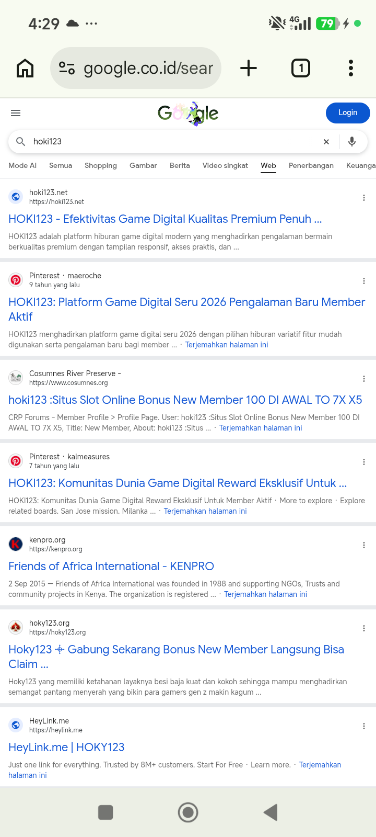Open site info icon in address bar

coord(67,68)
